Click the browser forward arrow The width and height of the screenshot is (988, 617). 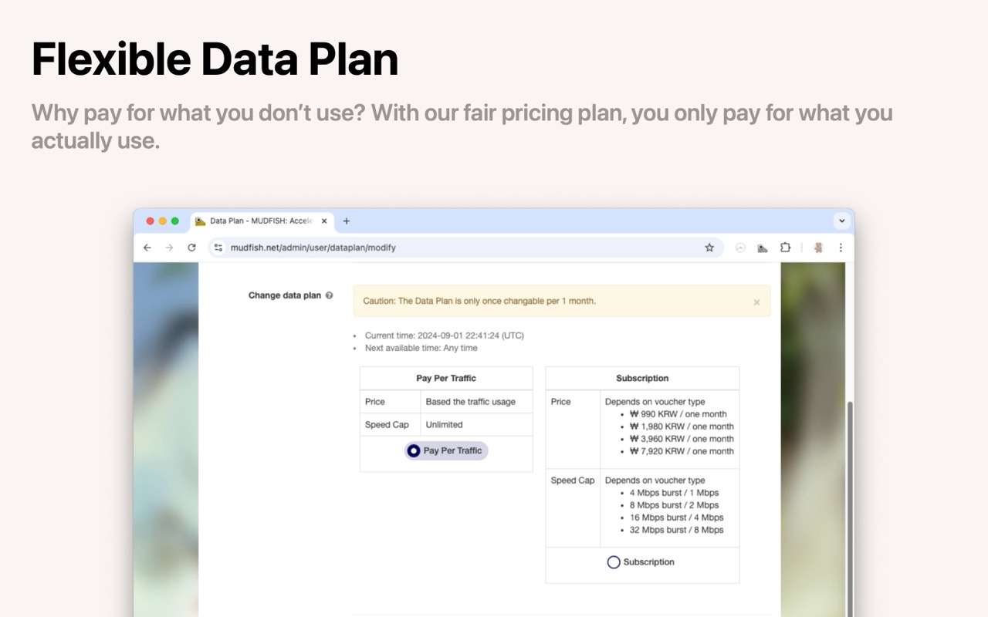click(x=169, y=248)
